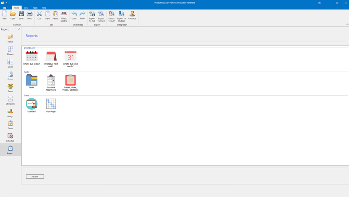Redo the last action
Image resolution: width=349 pixels, height=197 pixels.
click(82, 15)
